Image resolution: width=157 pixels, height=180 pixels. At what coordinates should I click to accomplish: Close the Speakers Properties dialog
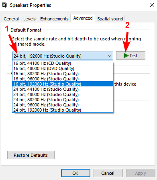(152, 5)
